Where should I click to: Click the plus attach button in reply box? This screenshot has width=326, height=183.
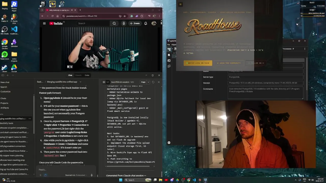pos(40,175)
